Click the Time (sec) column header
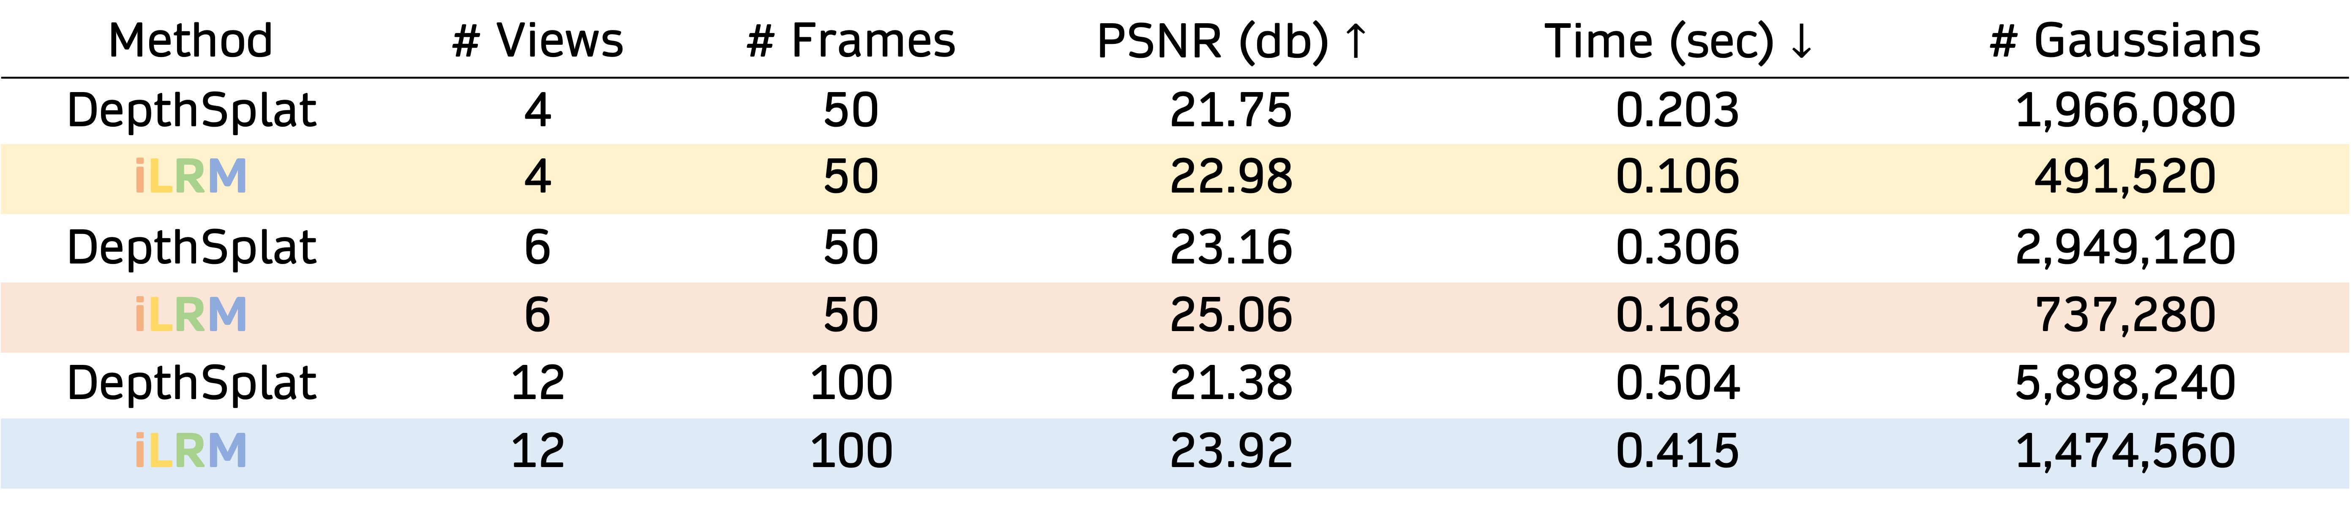The width and height of the screenshot is (2351, 511). pyautogui.click(x=1677, y=42)
